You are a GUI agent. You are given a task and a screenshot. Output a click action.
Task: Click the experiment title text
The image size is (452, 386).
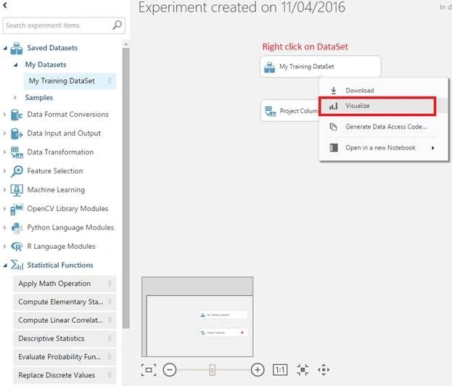(242, 7)
